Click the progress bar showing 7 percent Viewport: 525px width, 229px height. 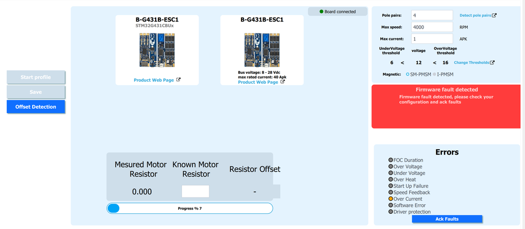[x=190, y=209]
